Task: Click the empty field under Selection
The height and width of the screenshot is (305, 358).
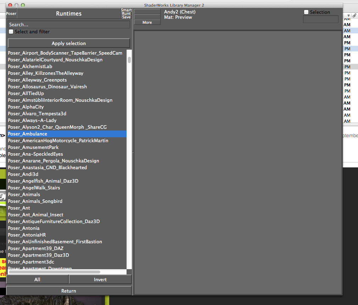Action: point(320,19)
